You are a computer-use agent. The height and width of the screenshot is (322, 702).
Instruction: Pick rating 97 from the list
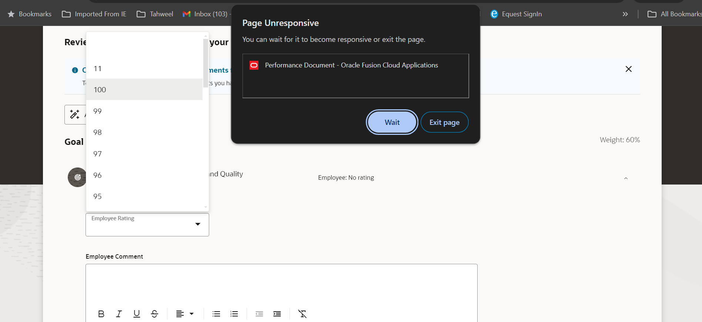point(144,154)
